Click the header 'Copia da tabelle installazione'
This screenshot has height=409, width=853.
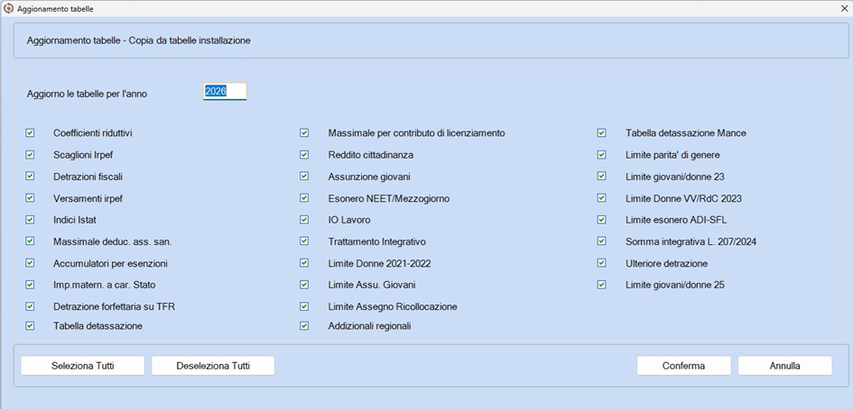point(190,41)
